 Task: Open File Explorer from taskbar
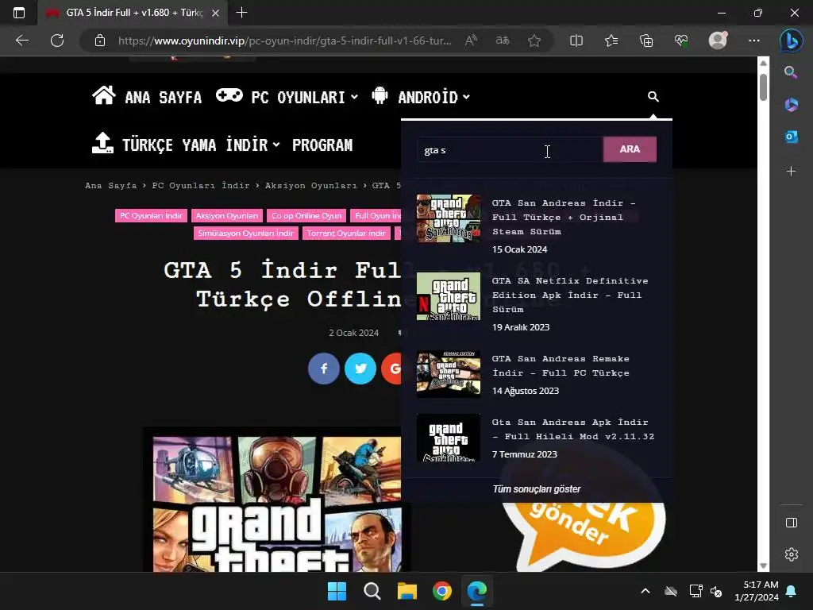[407, 591]
